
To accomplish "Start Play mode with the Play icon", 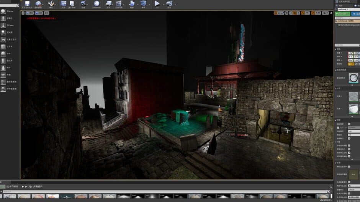I will click(x=157, y=3).
